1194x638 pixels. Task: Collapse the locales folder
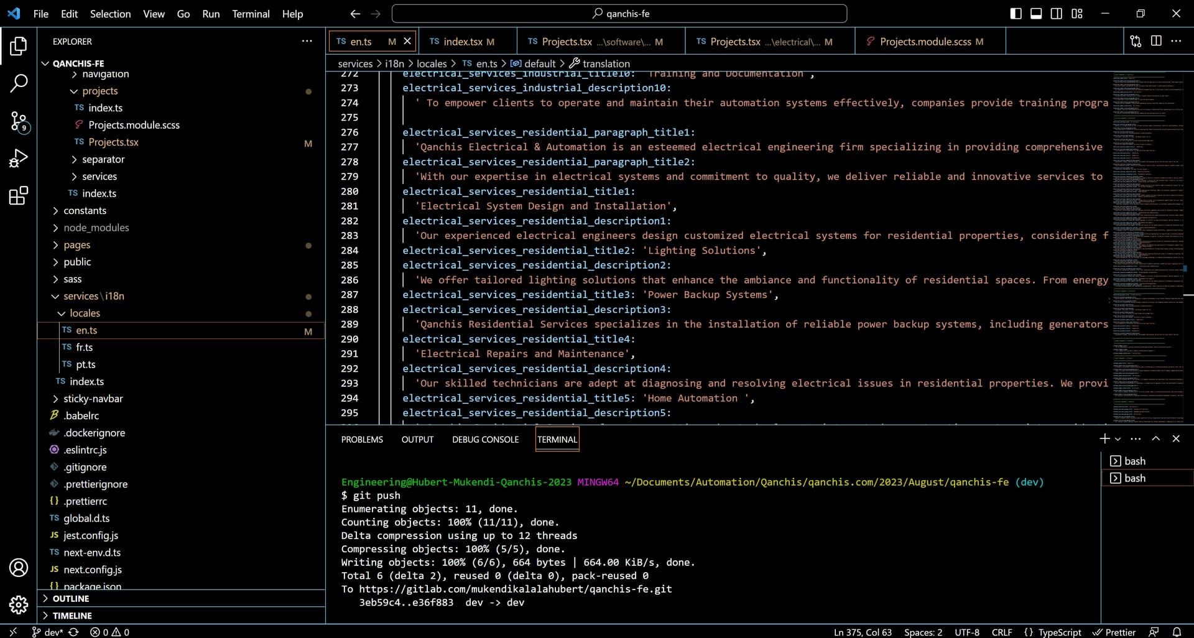tap(182, 313)
